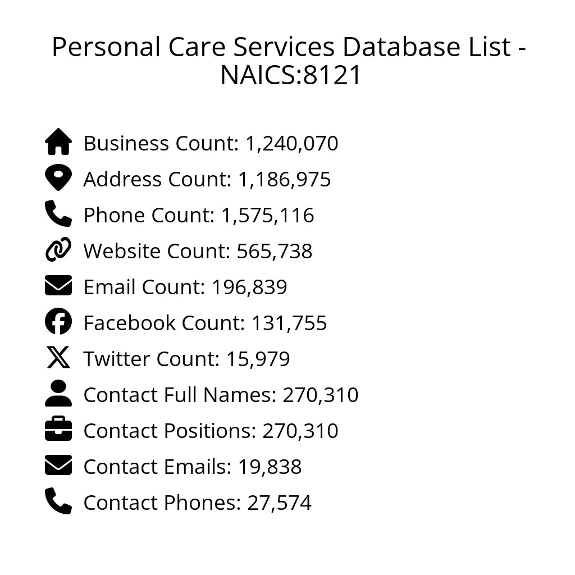Click the chain link icon for Website Count
Viewport: 575px width, 575px height.
(x=58, y=250)
